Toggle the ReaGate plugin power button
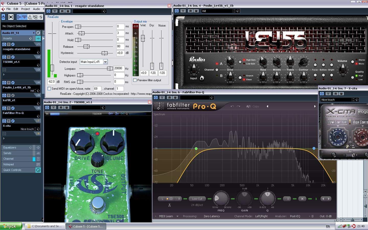The image size is (368, 230). [x=48, y=11]
